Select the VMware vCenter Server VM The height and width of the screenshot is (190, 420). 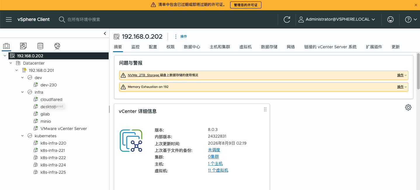click(x=64, y=129)
